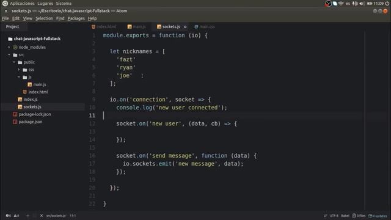Expand the node_modules folder arrow

[9, 47]
